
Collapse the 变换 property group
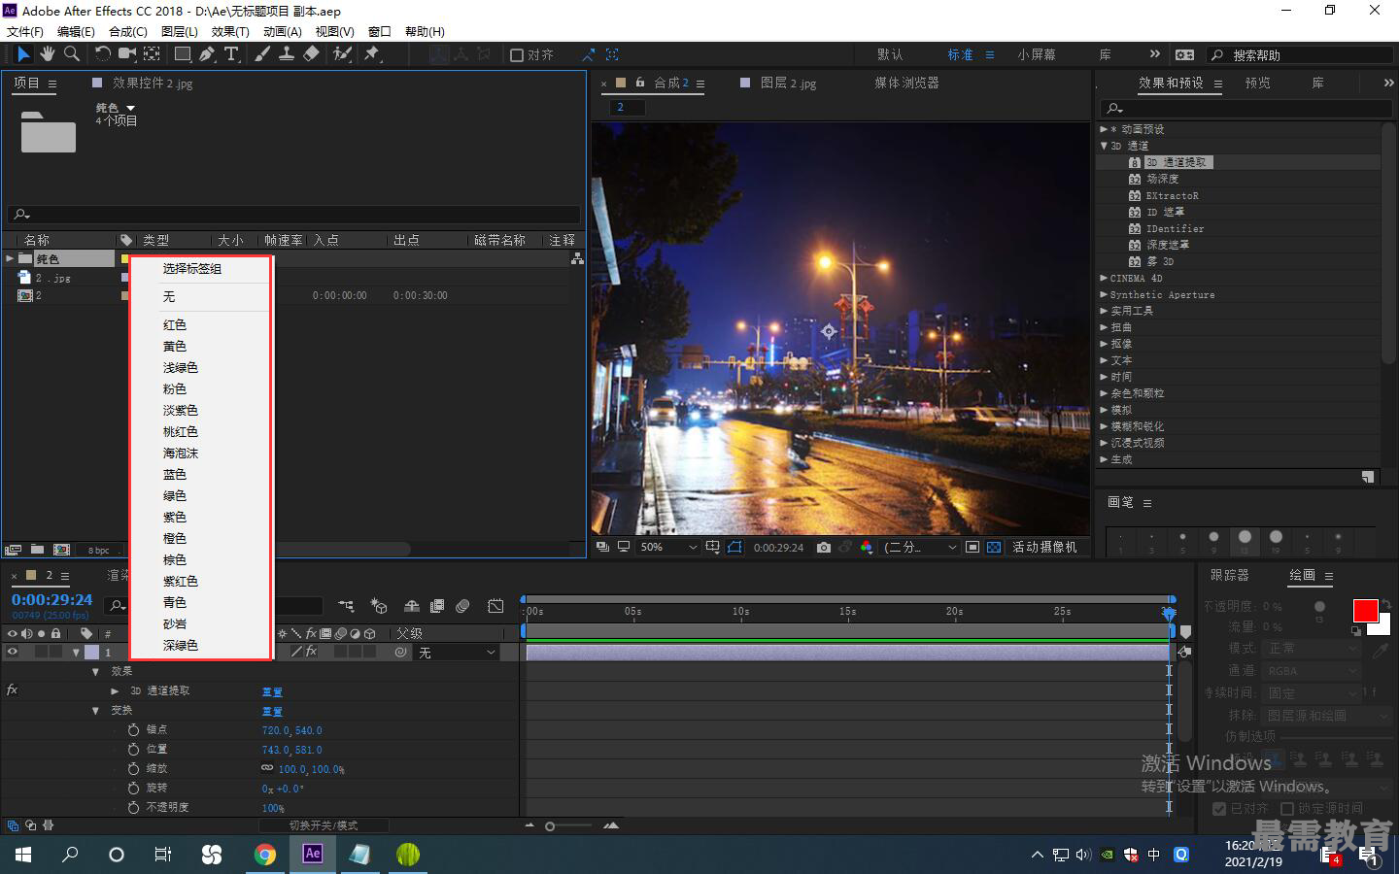pos(95,711)
